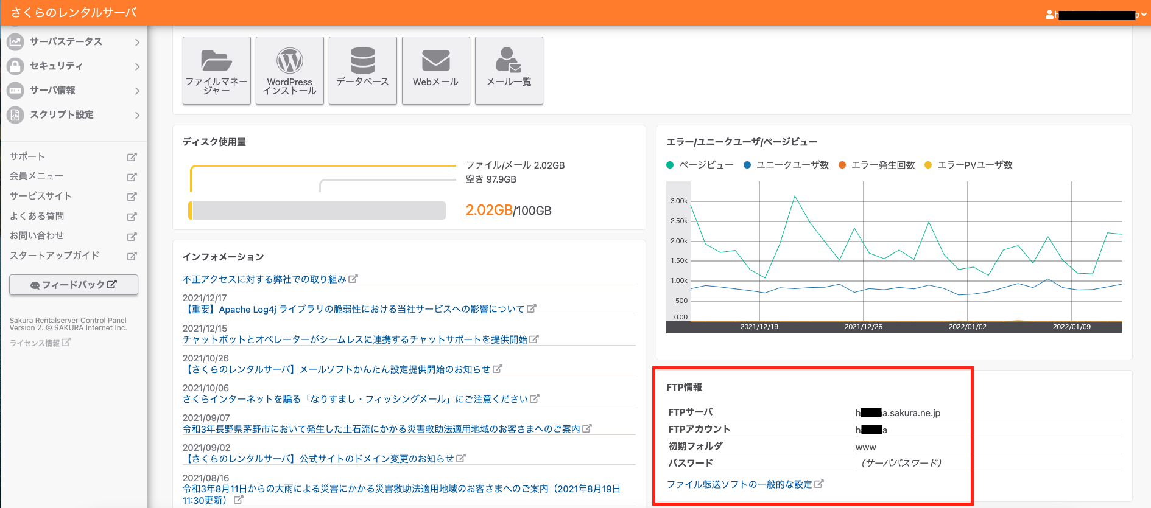Click external link icon beside よくある質問

tap(132, 217)
